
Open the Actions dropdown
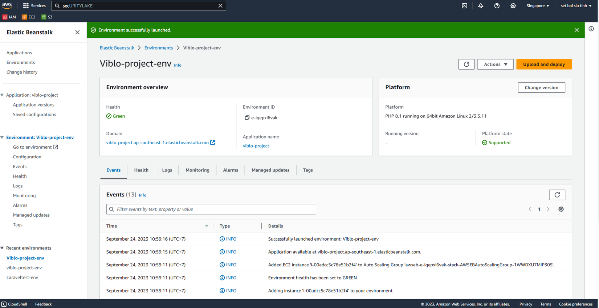tap(495, 64)
